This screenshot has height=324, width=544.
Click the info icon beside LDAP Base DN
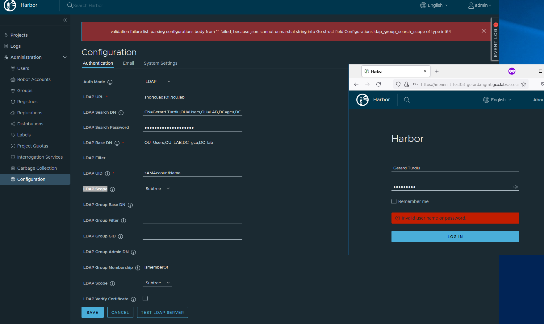point(117,143)
